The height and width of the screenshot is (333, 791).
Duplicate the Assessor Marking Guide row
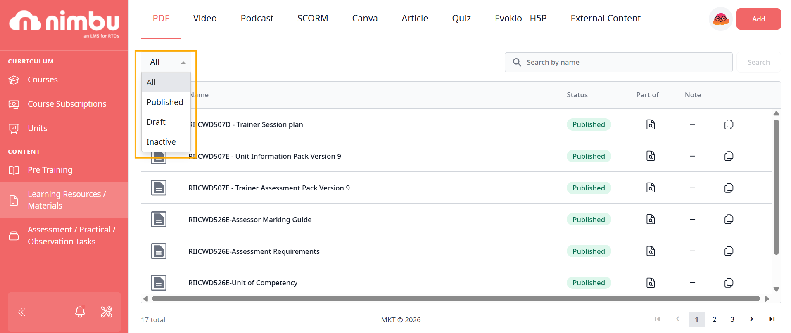point(729,219)
